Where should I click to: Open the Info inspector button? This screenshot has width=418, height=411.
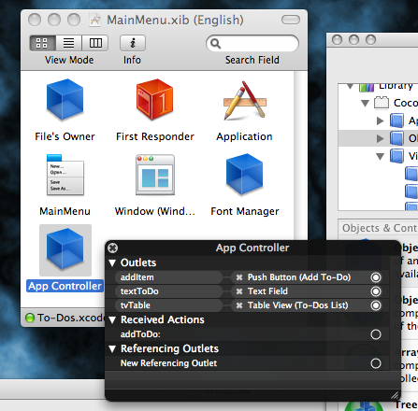[x=133, y=43]
